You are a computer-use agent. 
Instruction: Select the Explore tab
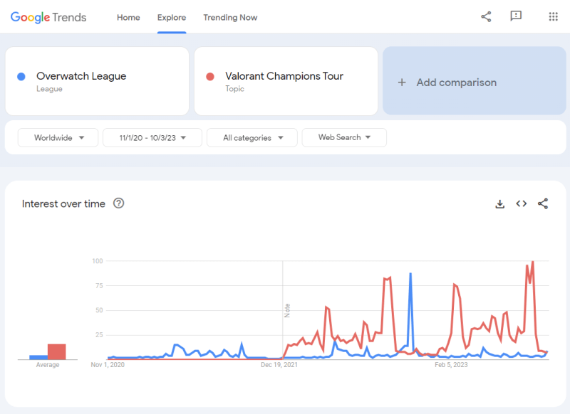point(172,17)
